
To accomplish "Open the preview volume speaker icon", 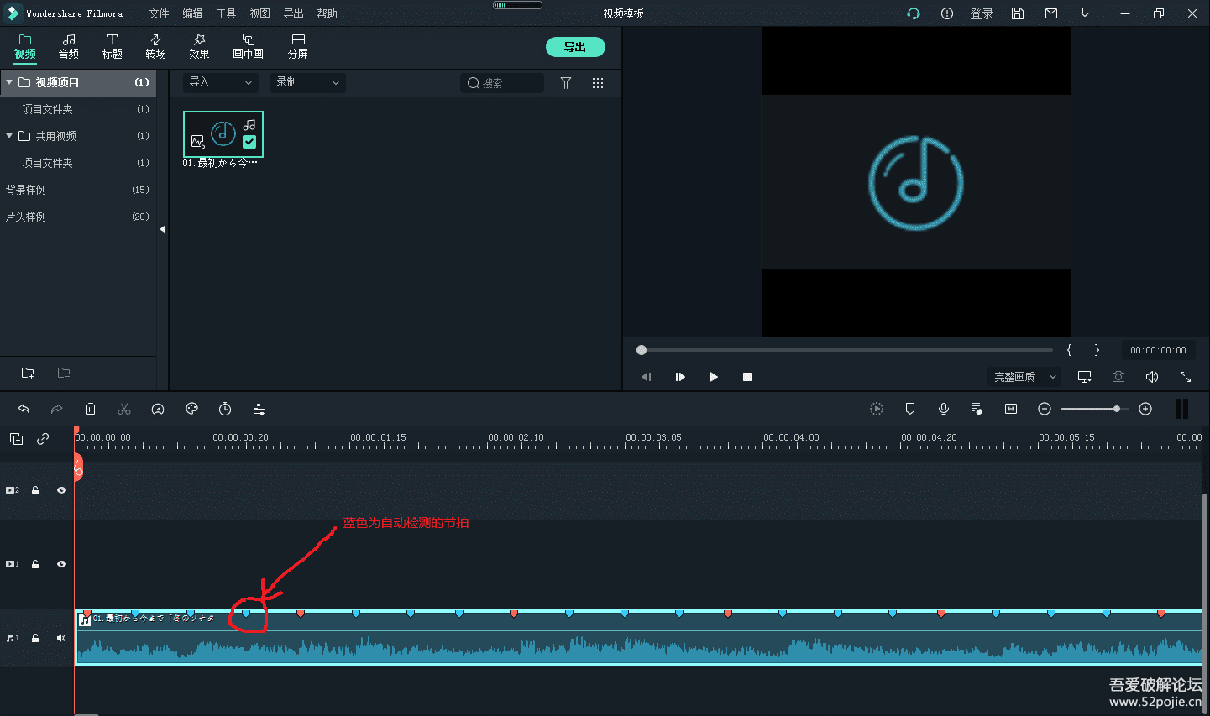I will 1152,377.
